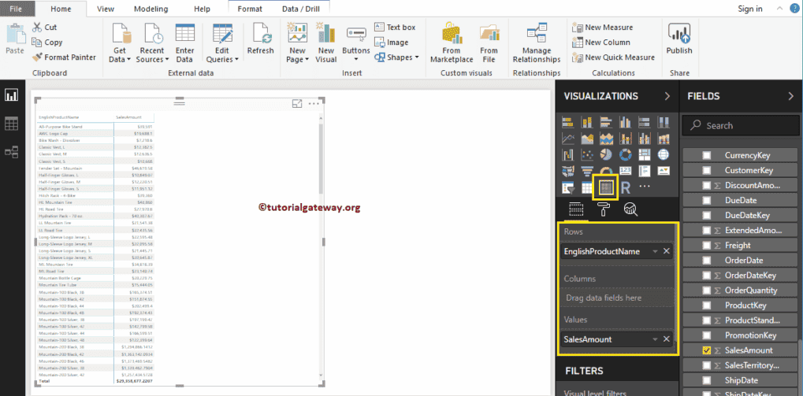Image resolution: width=803 pixels, height=396 pixels.
Task: Select the Clustered bar chart visualization
Action: click(x=606, y=122)
